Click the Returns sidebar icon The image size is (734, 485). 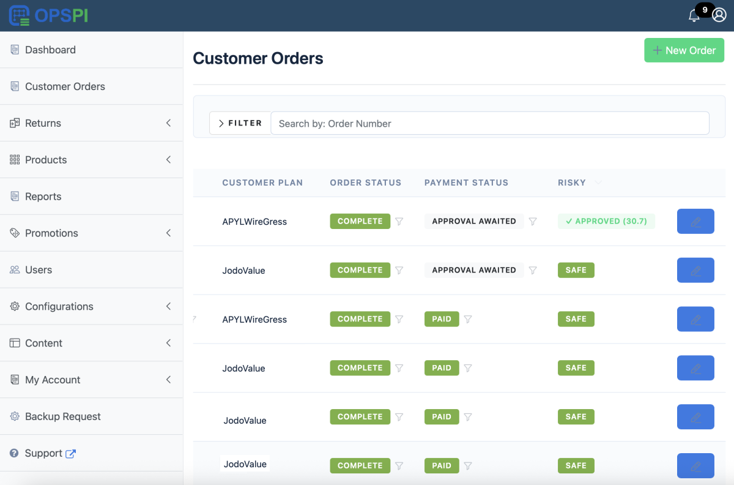[x=15, y=123]
